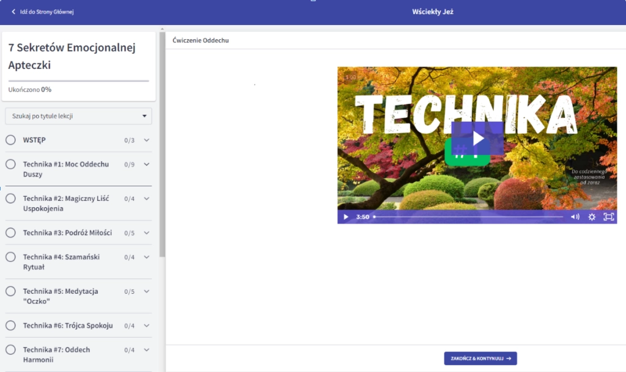The image size is (626, 372).
Task: Expand the Technika #4: Szamański Rytuał section chevron
Action: (147, 257)
